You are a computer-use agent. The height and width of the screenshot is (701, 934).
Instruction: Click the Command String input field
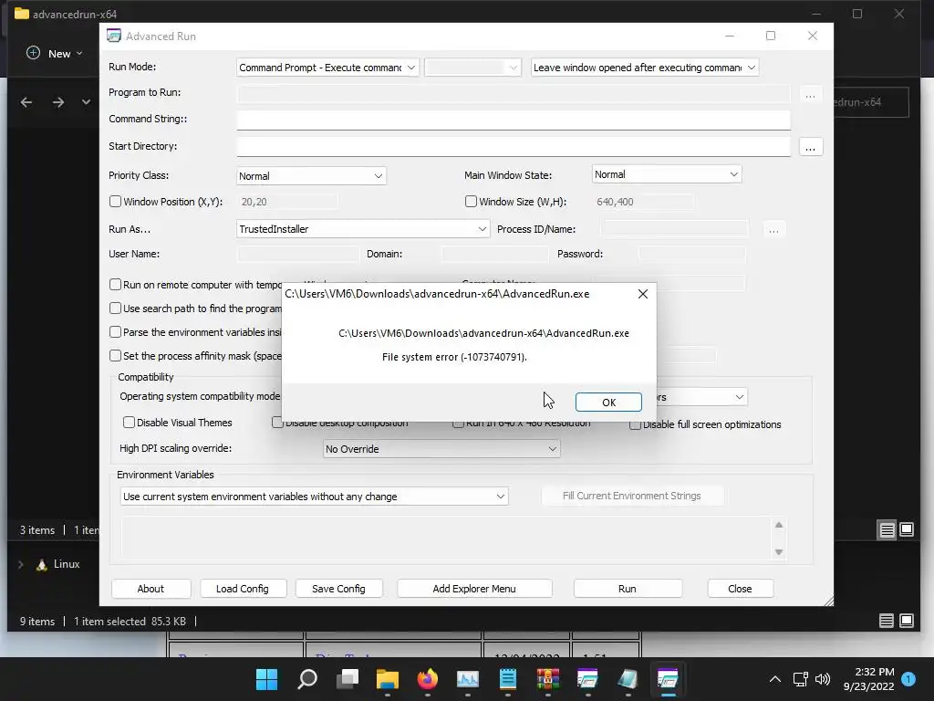pos(513,120)
